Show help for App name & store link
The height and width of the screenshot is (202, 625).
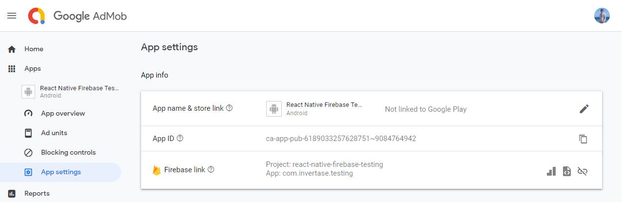pos(229,108)
